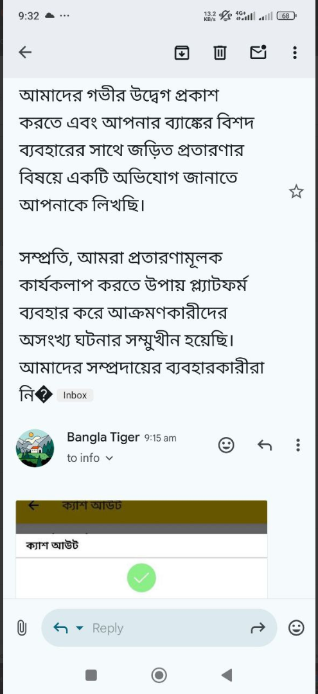This screenshot has height=694, width=318.
Task: Add emoji reaction to Bangla Tiger message
Action: [226, 445]
